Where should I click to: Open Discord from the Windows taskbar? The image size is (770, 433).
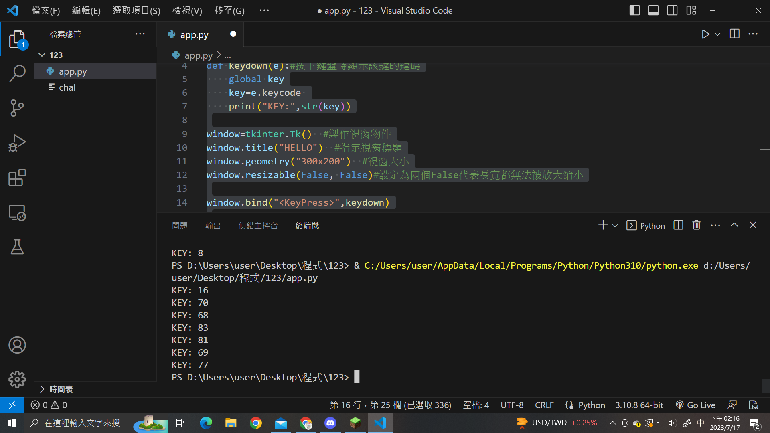[330, 423]
